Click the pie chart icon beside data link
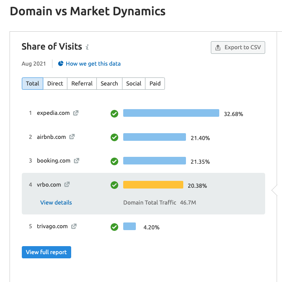Image resolution: width=282 pixels, height=282 pixels. pos(60,63)
